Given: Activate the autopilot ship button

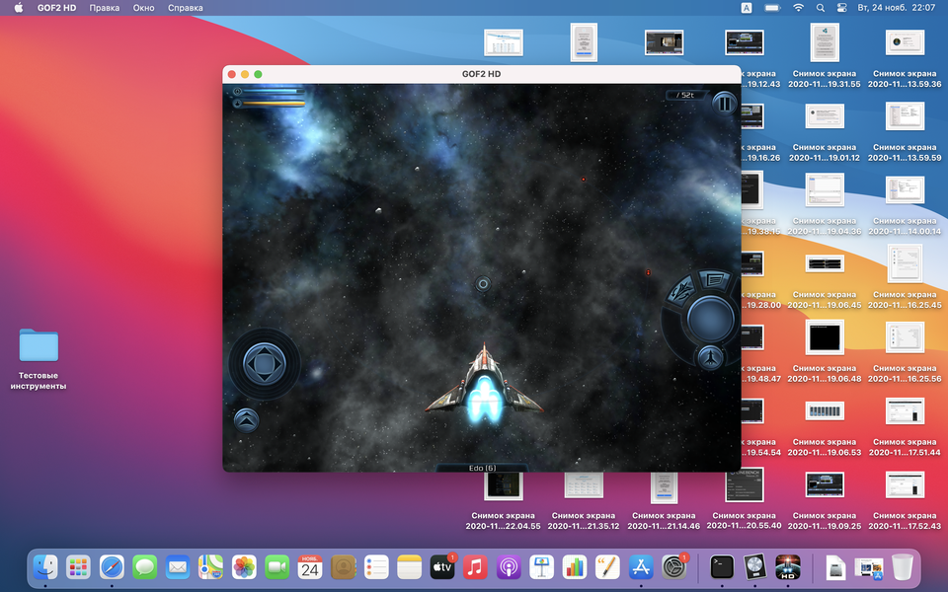Looking at the screenshot, I should click(x=710, y=357).
